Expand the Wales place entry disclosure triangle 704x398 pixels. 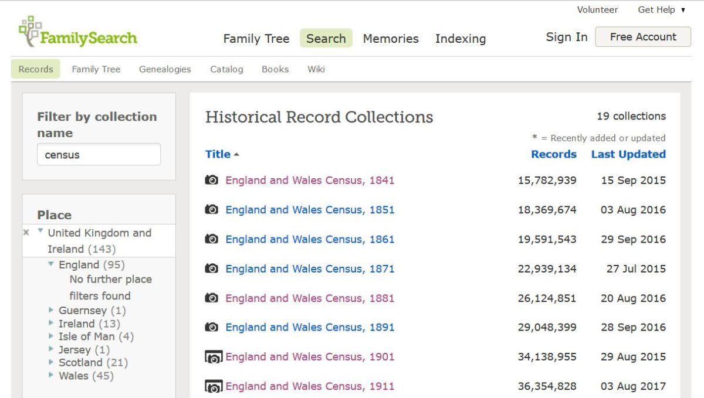tap(50, 376)
